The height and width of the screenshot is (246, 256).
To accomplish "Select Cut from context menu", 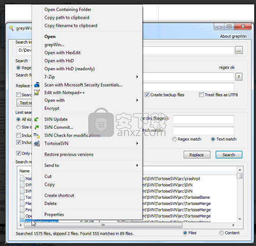I will (48, 176).
